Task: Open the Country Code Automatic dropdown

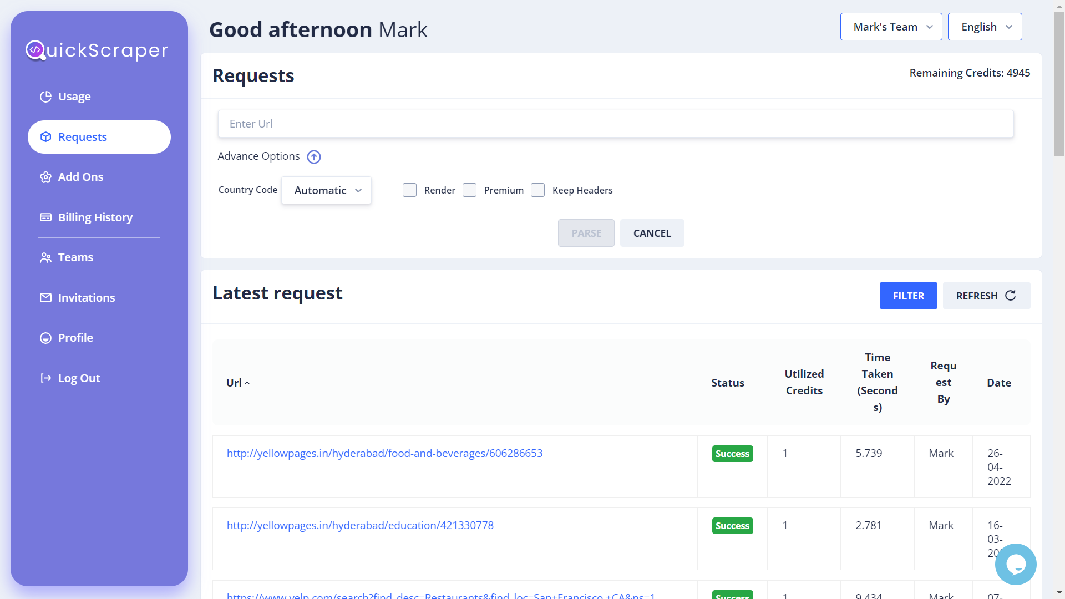Action: coord(326,190)
